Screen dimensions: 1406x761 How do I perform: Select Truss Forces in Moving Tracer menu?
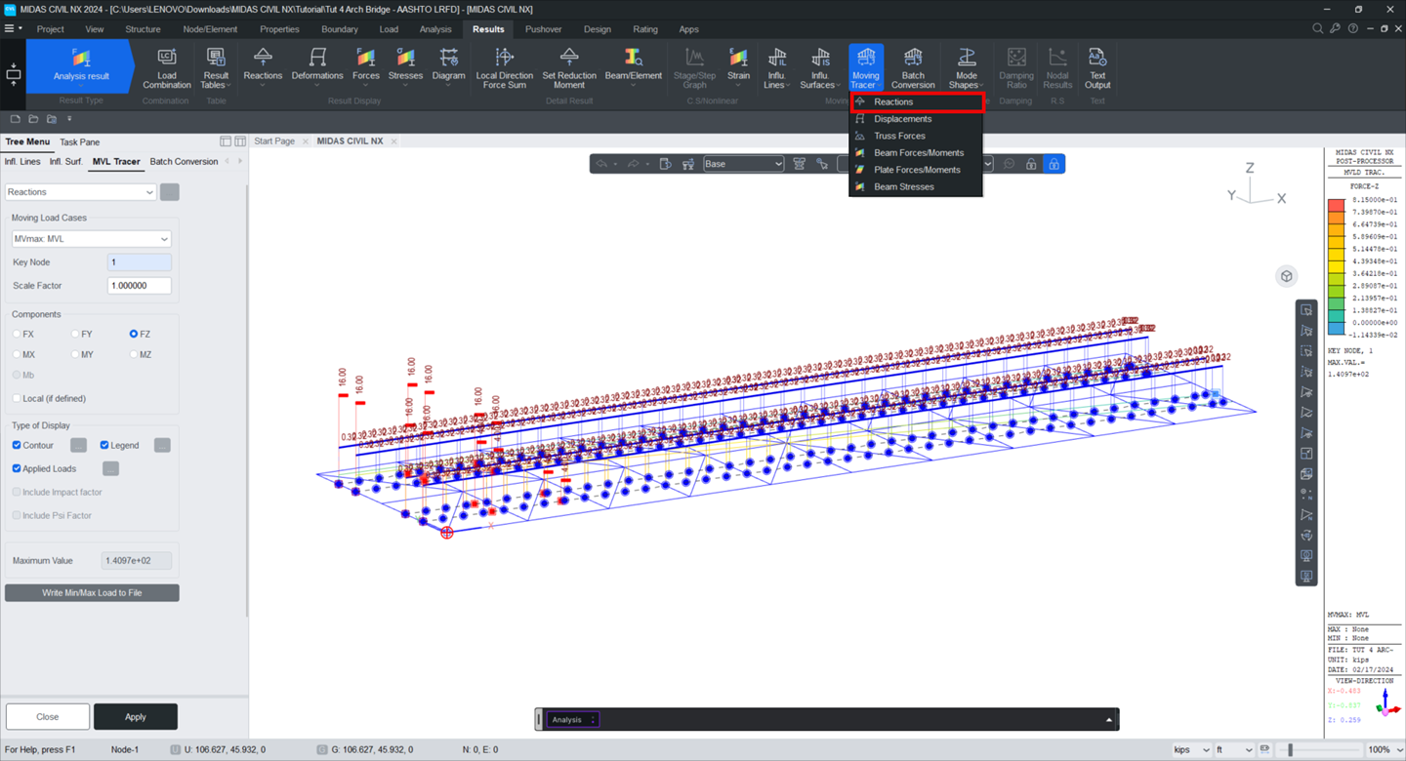916,136
